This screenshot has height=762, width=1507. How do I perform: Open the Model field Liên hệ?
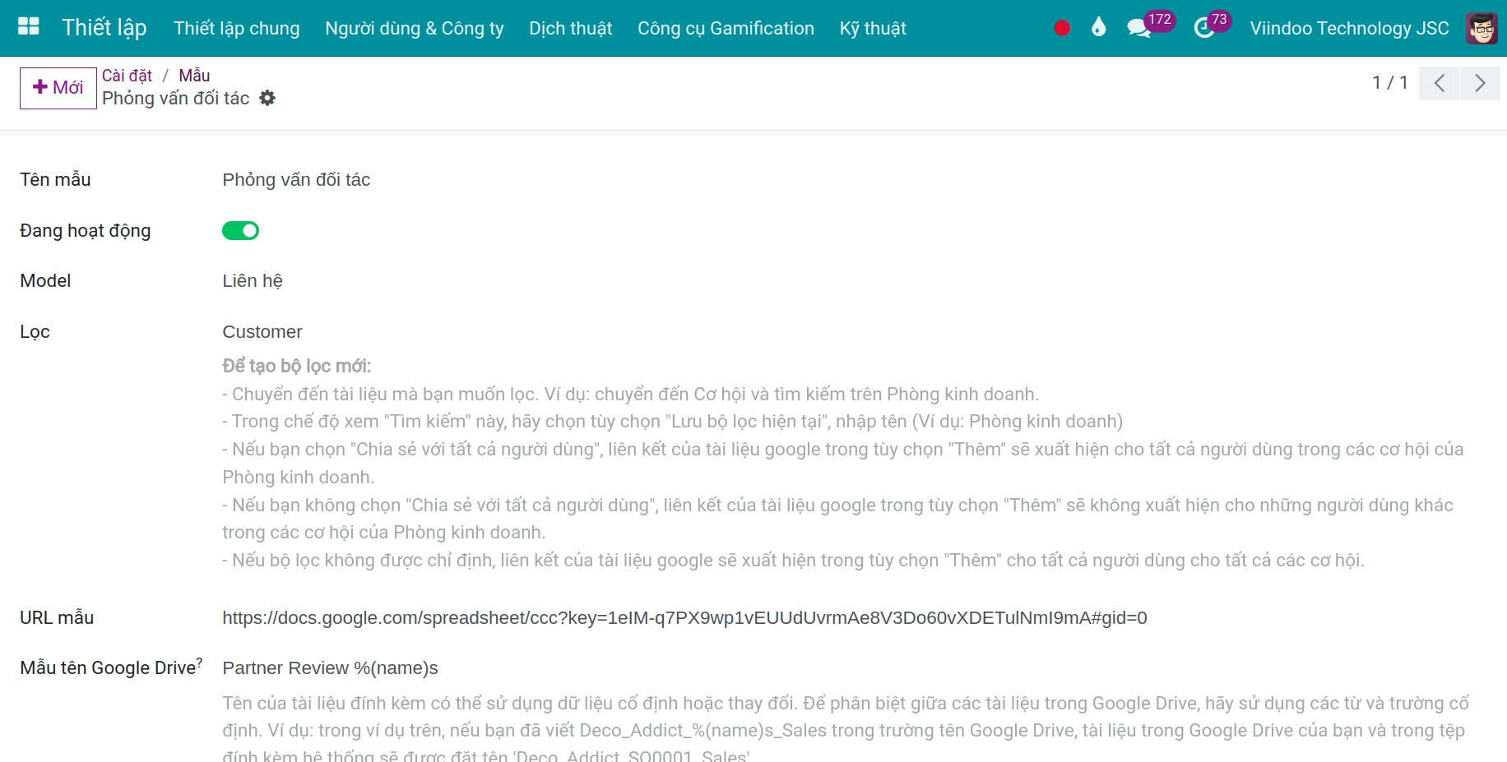(x=253, y=281)
